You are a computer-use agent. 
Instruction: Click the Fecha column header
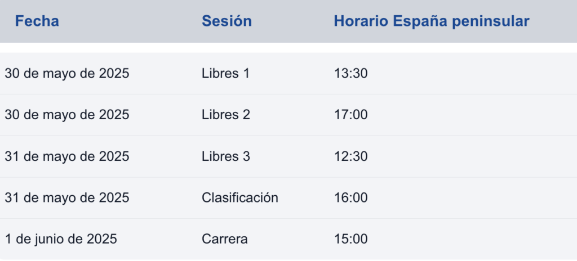click(x=37, y=21)
